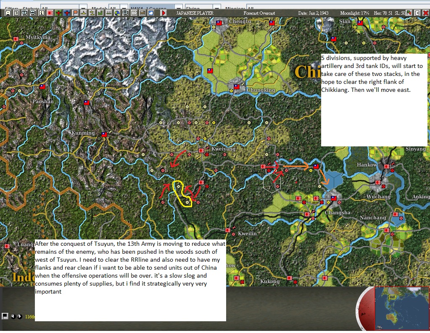Click the black flag icon in bottom bar
This screenshot has height=333, width=430.
click(5, 316)
